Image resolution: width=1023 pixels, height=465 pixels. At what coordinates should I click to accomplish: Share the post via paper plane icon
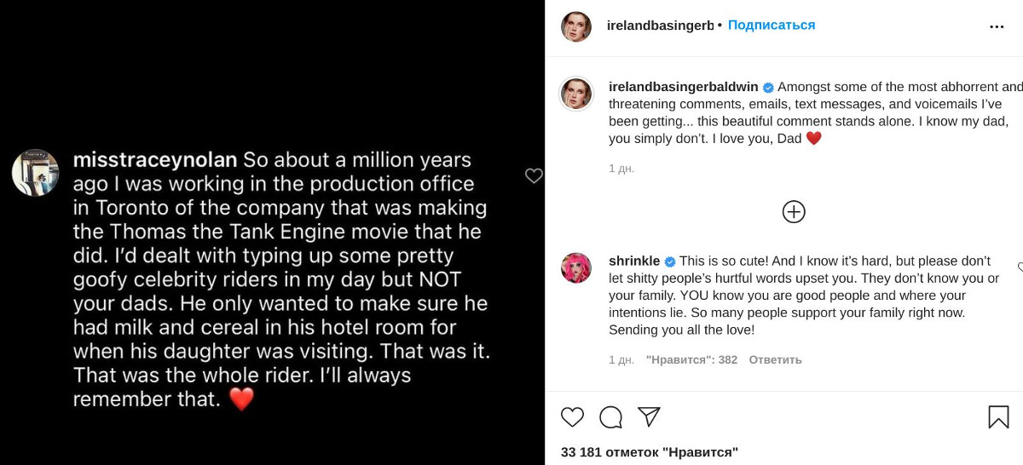pos(649,416)
